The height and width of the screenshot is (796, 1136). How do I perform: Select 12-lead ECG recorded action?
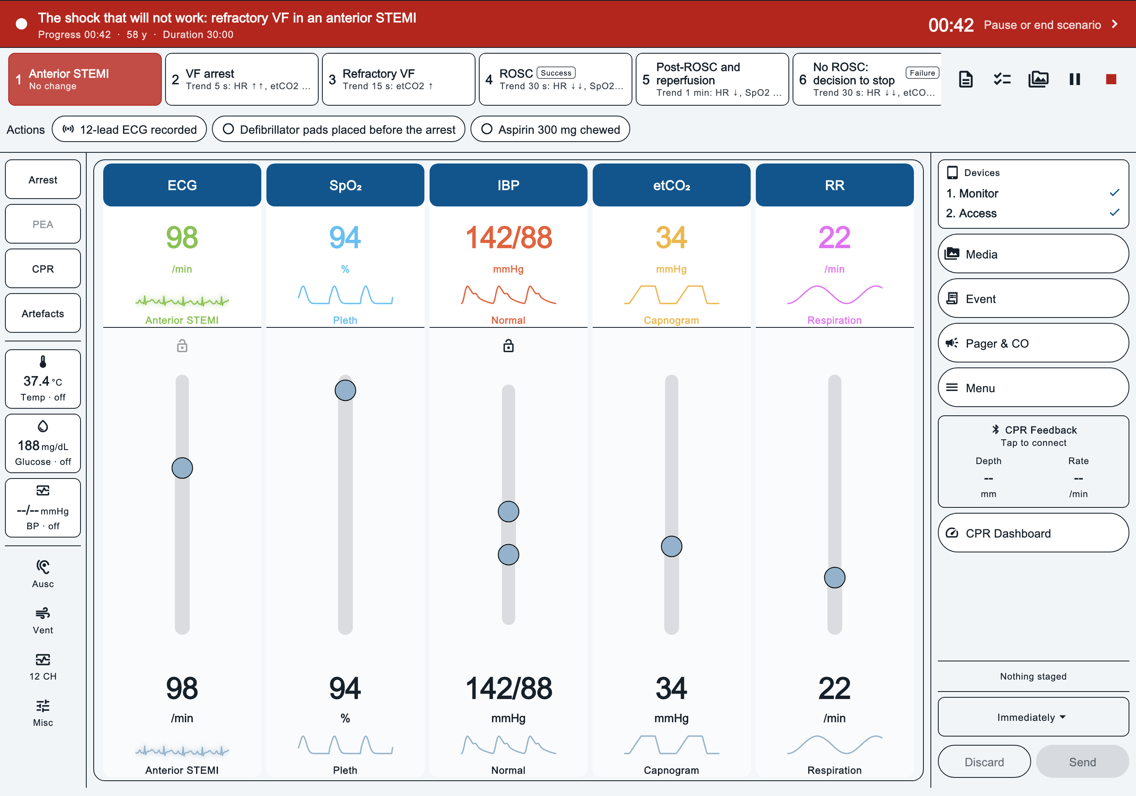point(129,129)
